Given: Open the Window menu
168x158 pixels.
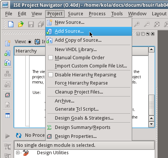Looking at the screenshot, I should (x=137, y=14).
